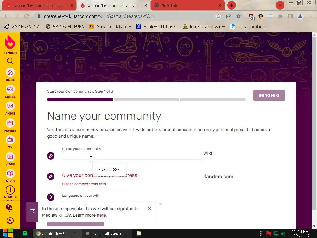Click the step progress bar
This screenshot has height=238, width=317.
click(146, 99)
